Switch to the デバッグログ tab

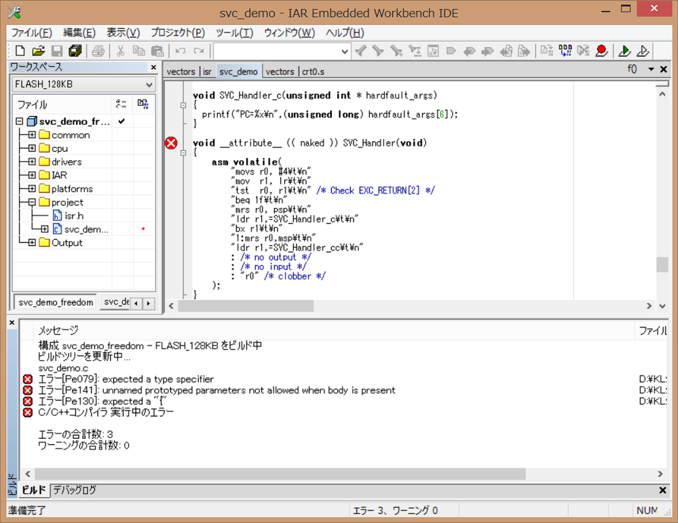click(75, 490)
